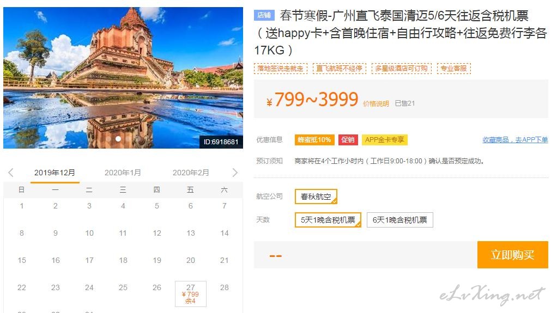Advance calendar with right arrow
Viewport: 551px width, 313px height.
pyautogui.click(x=235, y=173)
